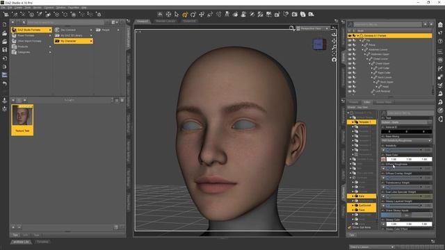
Task: Collapse the Genesis 8.1 Female scene node
Action: pos(358,35)
